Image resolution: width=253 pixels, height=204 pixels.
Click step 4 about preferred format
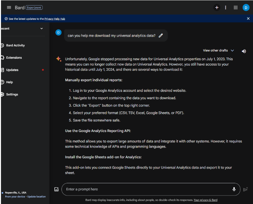[x=128, y=113]
